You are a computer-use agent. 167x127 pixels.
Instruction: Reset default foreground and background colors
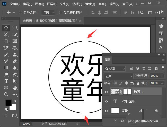point(7,109)
